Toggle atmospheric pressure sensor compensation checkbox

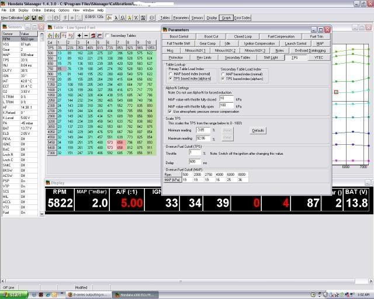[170, 111]
